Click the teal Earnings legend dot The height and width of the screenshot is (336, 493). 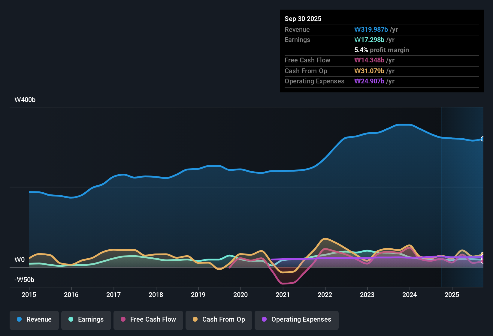pos(71,319)
